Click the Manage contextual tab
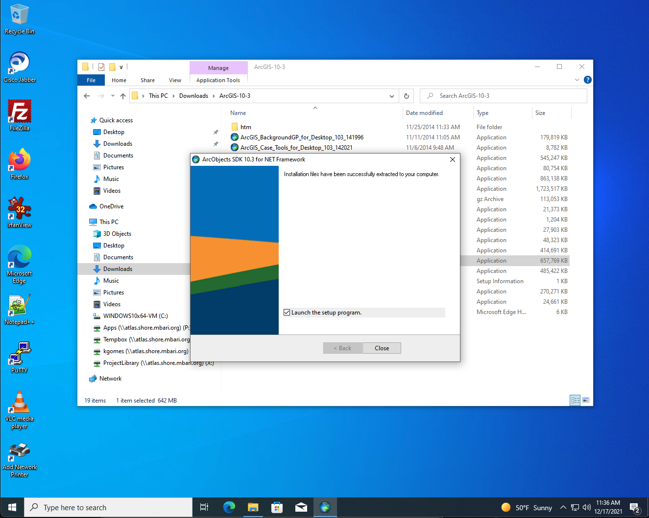The image size is (649, 518). point(218,68)
